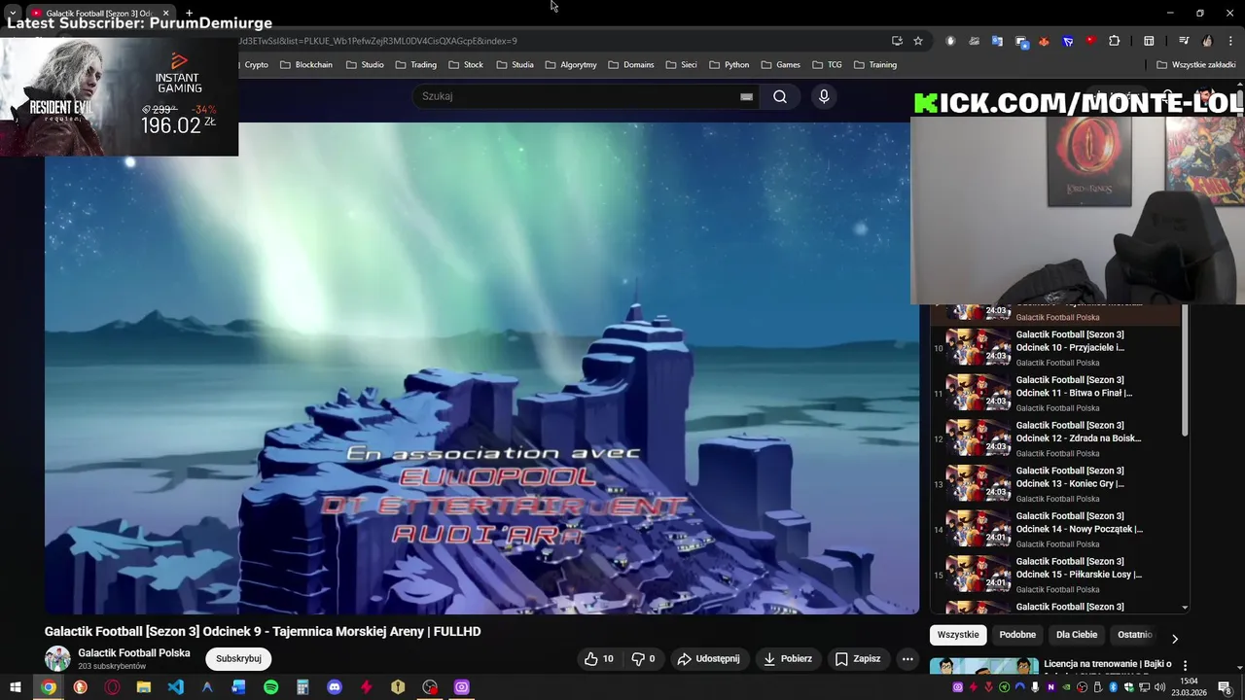Bookmark this page with star icon

pyautogui.click(x=918, y=41)
